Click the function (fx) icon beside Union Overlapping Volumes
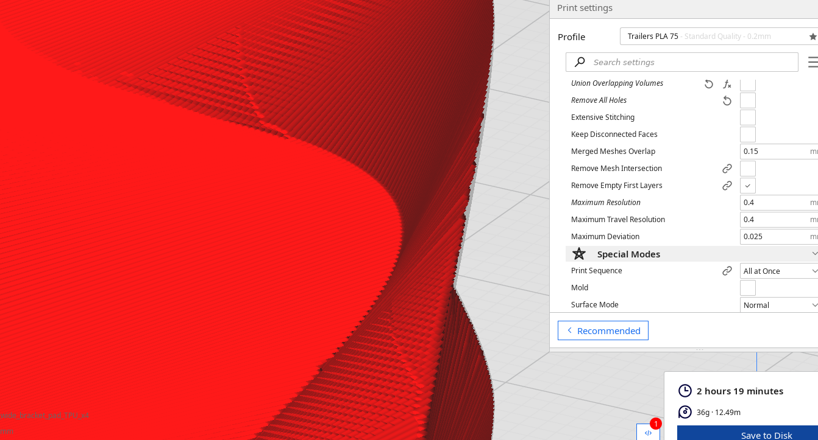818x440 pixels. 727,84
